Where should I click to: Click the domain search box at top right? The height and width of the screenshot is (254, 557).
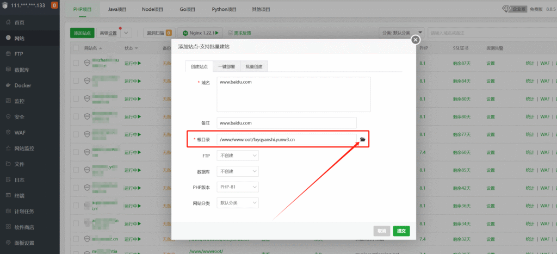492,33
